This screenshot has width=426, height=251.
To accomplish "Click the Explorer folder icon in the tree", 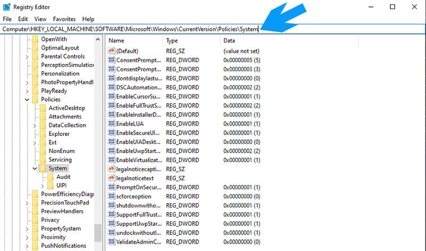I will (x=43, y=134).
